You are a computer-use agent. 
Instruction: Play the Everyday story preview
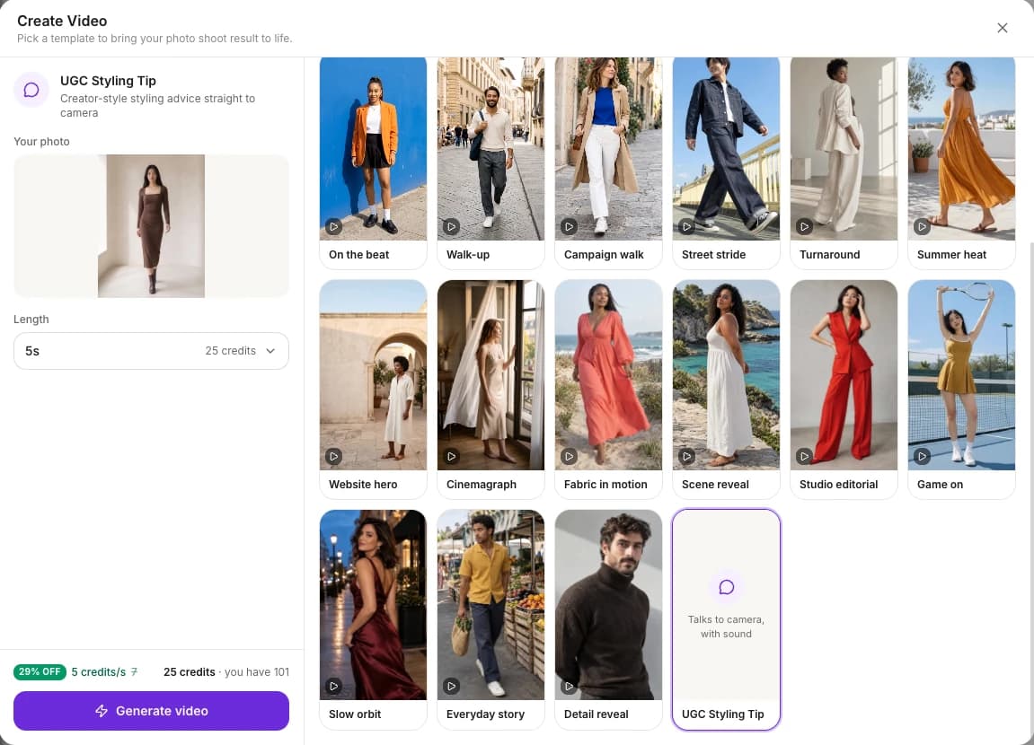tap(451, 686)
